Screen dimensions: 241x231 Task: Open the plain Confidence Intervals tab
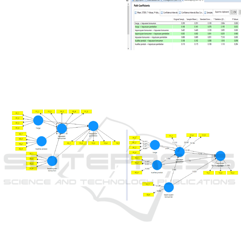(169, 13)
